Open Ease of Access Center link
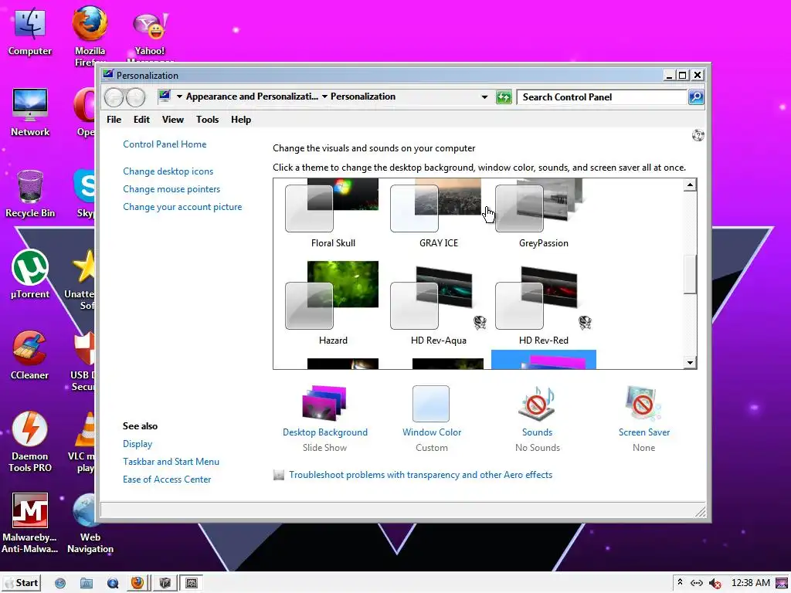The image size is (791, 593). (167, 479)
